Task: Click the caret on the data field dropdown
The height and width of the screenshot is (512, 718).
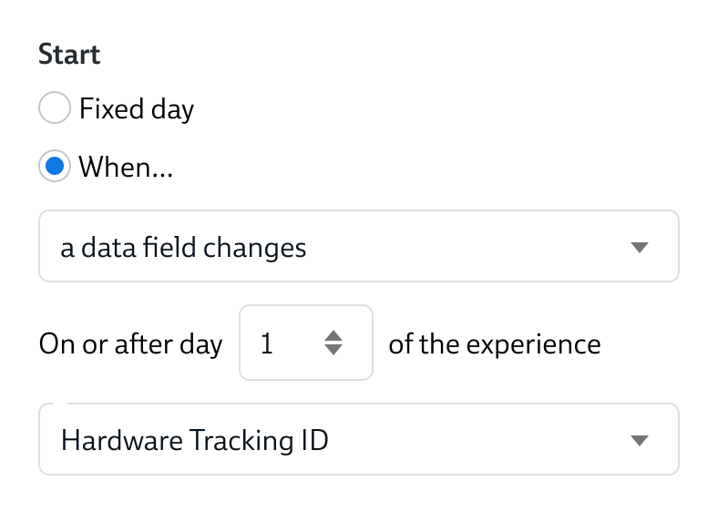Action: (x=640, y=441)
